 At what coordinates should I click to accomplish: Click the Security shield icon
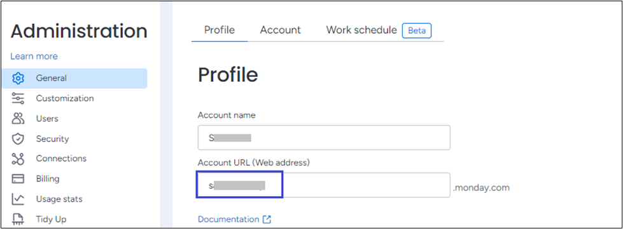coord(18,139)
